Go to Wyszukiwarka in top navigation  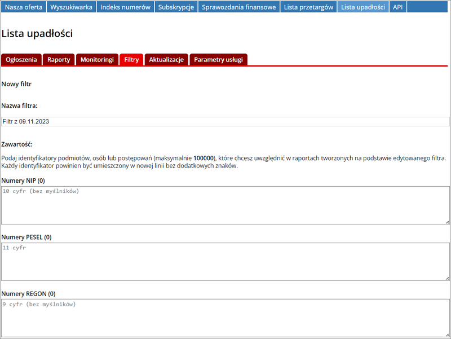71,7
